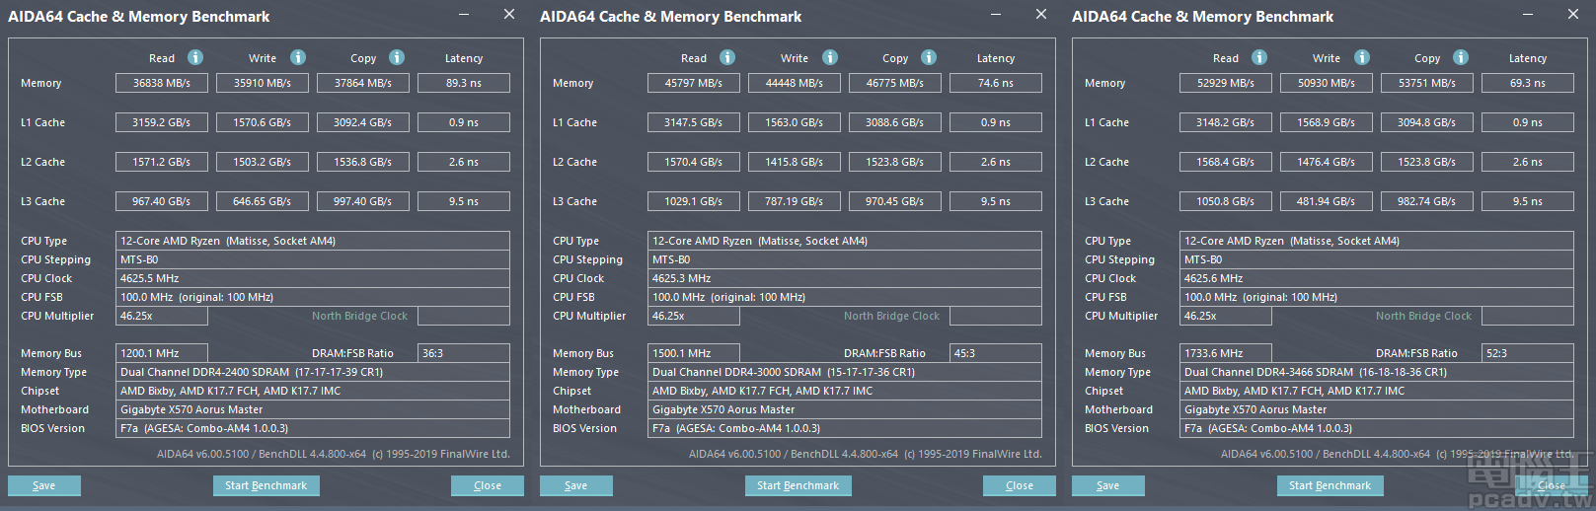Select Dual Channel DDR4-2400 SDRAM memory type
Screen dimensions: 1596x511
tap(313, 372)
